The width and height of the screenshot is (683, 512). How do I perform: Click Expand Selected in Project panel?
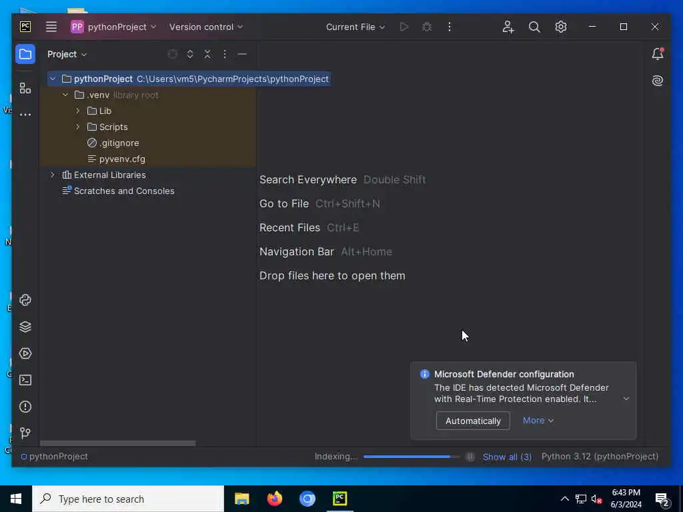(190, 54)
